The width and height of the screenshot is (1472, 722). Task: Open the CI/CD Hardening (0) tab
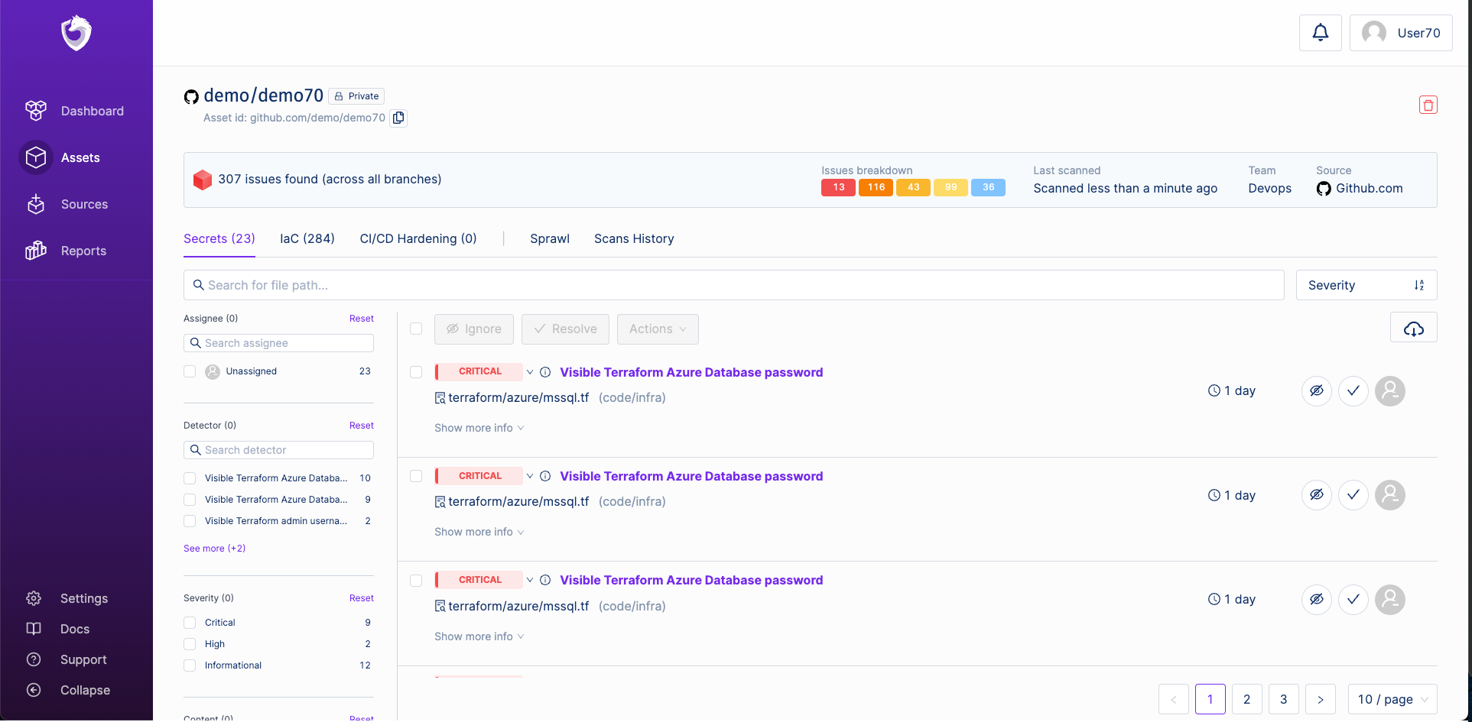coord(418,238)
